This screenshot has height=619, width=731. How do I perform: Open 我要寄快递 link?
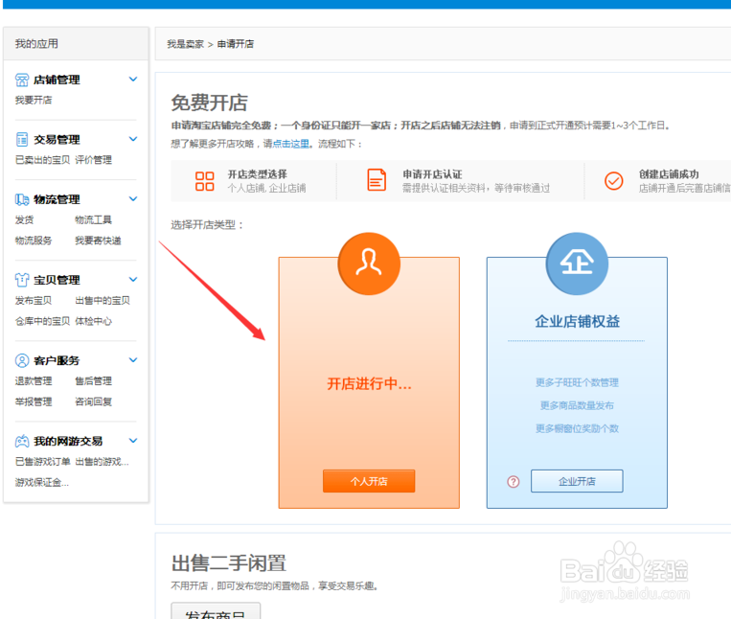coord(98,241)
